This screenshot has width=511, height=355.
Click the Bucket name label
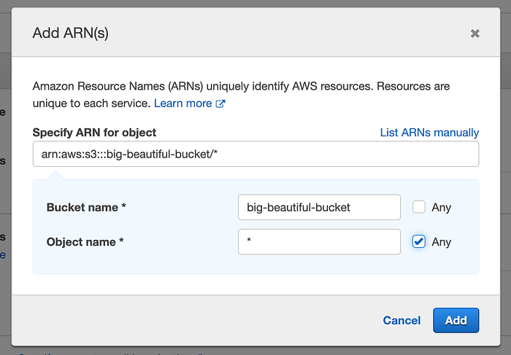pos(86,207)
